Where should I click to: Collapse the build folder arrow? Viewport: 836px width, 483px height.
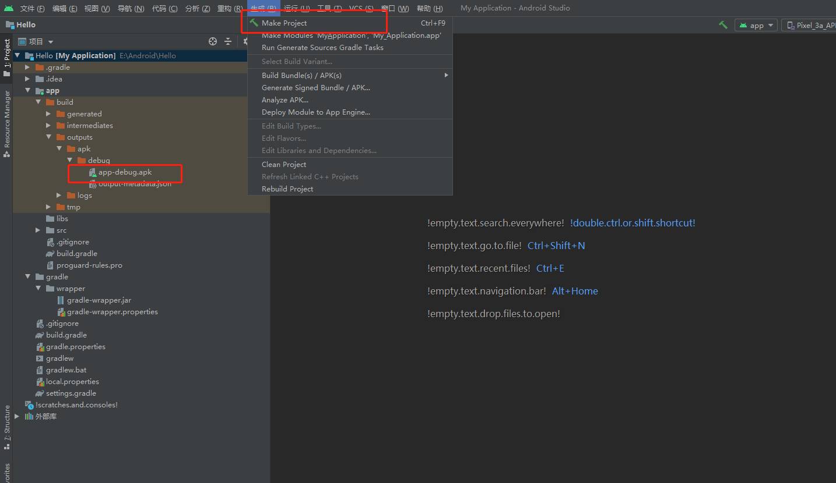click(38, 102)
